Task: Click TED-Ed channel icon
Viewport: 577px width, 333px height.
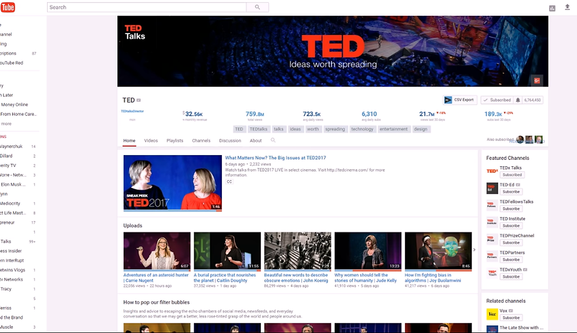Action: click(492, 188)
